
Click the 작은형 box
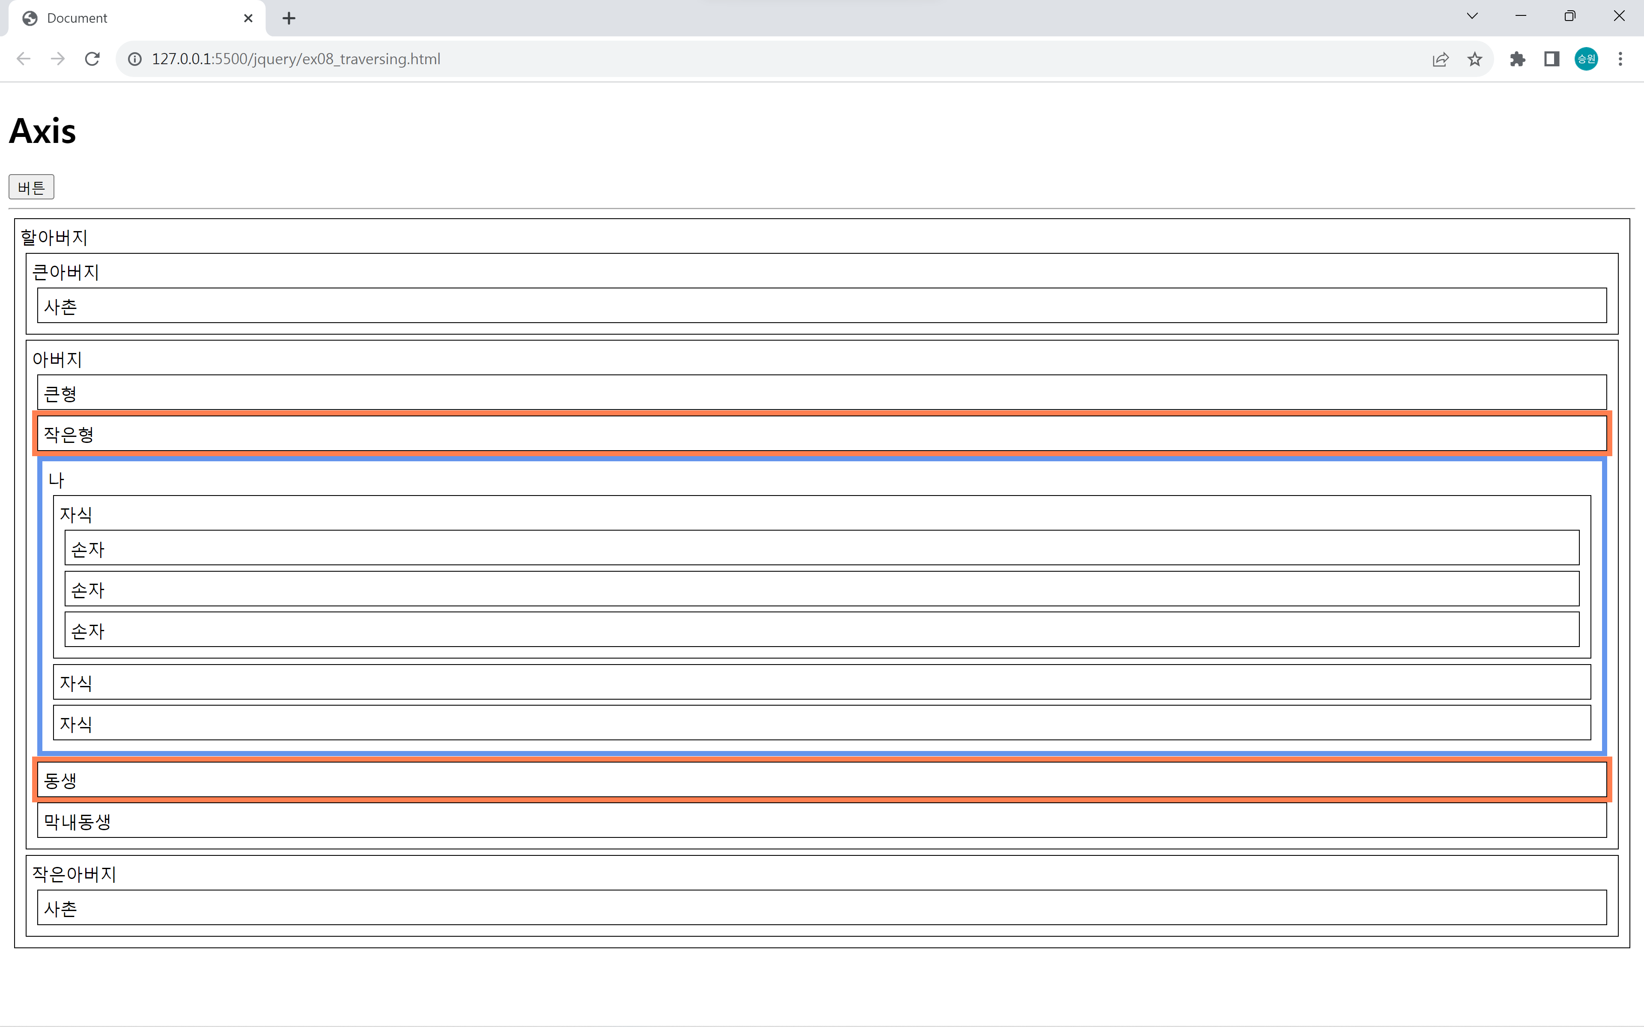click(x=821, y=433)
